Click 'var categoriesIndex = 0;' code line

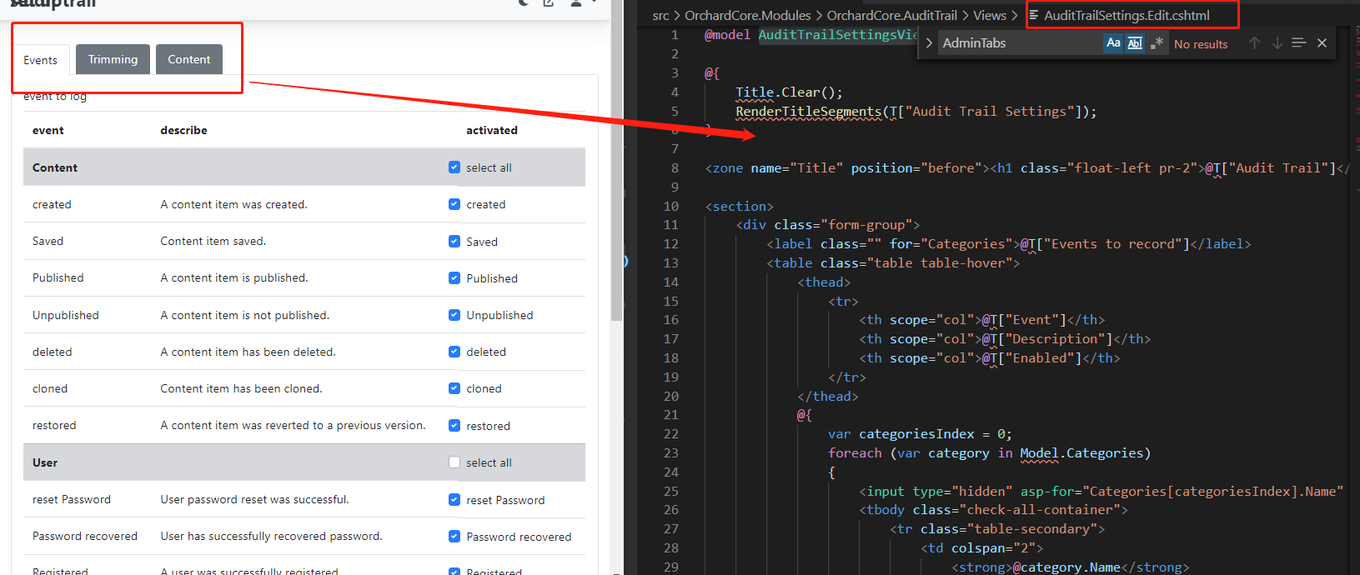pos(920,433)
